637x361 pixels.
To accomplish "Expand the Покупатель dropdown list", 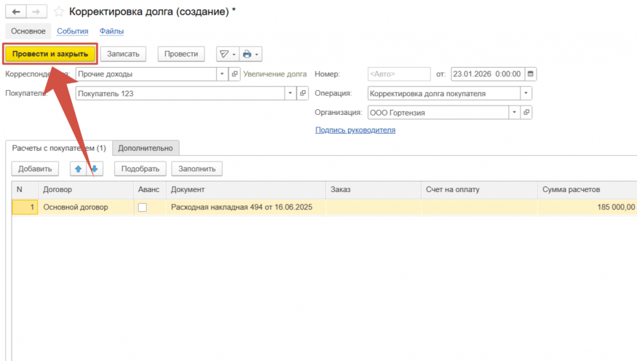I will point(291,93).
